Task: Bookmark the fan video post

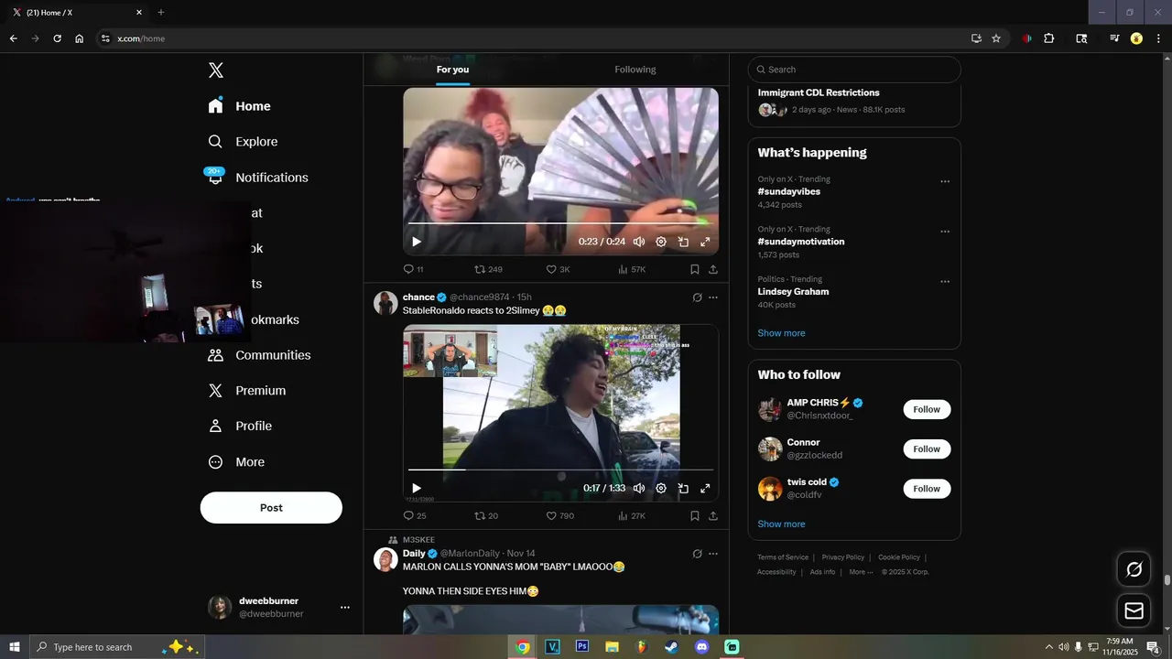Action: [694, 270]
